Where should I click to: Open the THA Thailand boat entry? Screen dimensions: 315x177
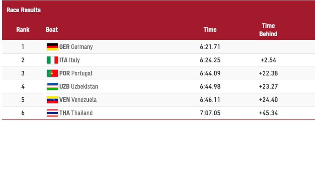click(x=76, y=113)
